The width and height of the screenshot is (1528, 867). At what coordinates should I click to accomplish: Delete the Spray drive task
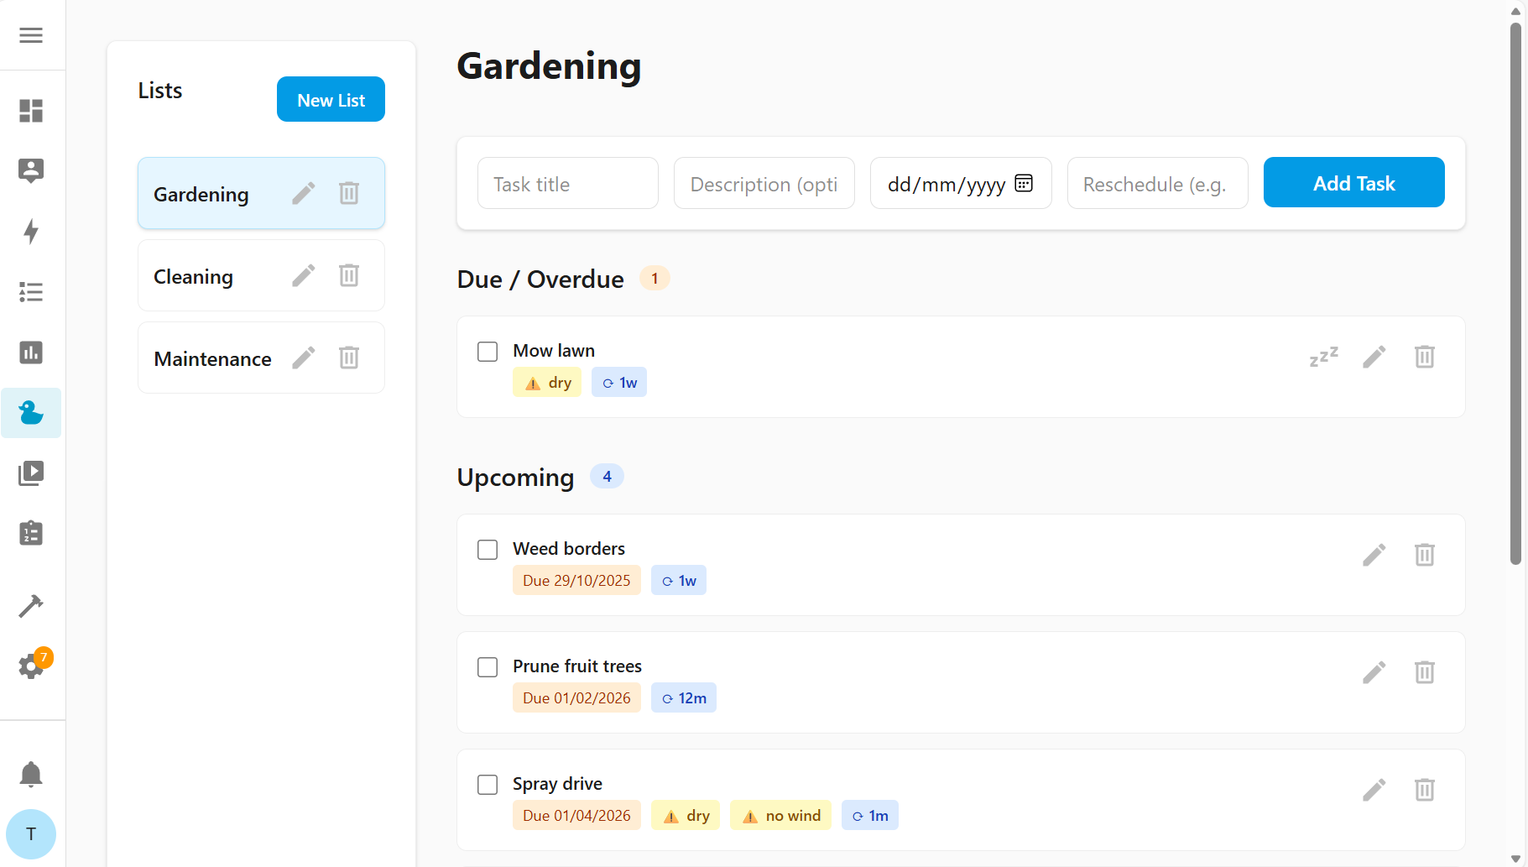pos(1425,790)
